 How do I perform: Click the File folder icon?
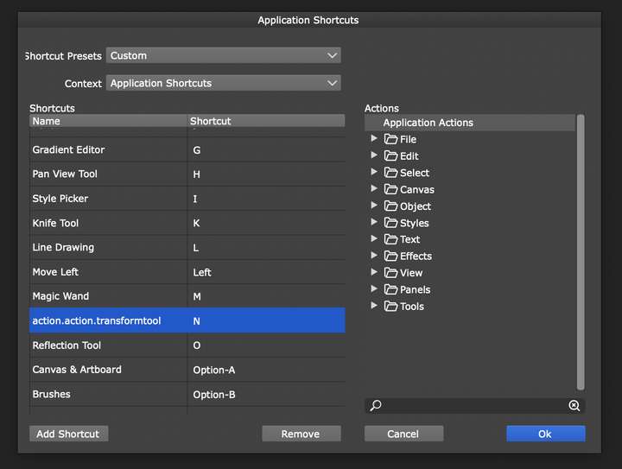click(390, 139)
